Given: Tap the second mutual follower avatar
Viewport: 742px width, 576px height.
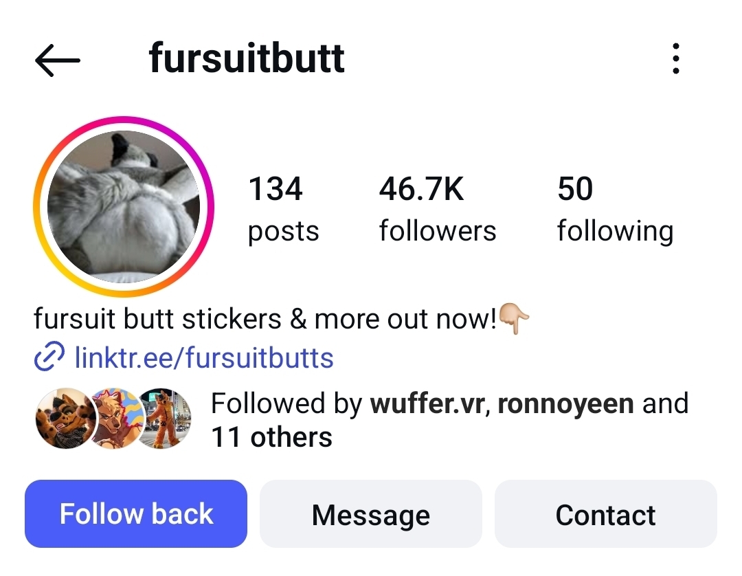Looking at the screenshot, I should point(116,419).
